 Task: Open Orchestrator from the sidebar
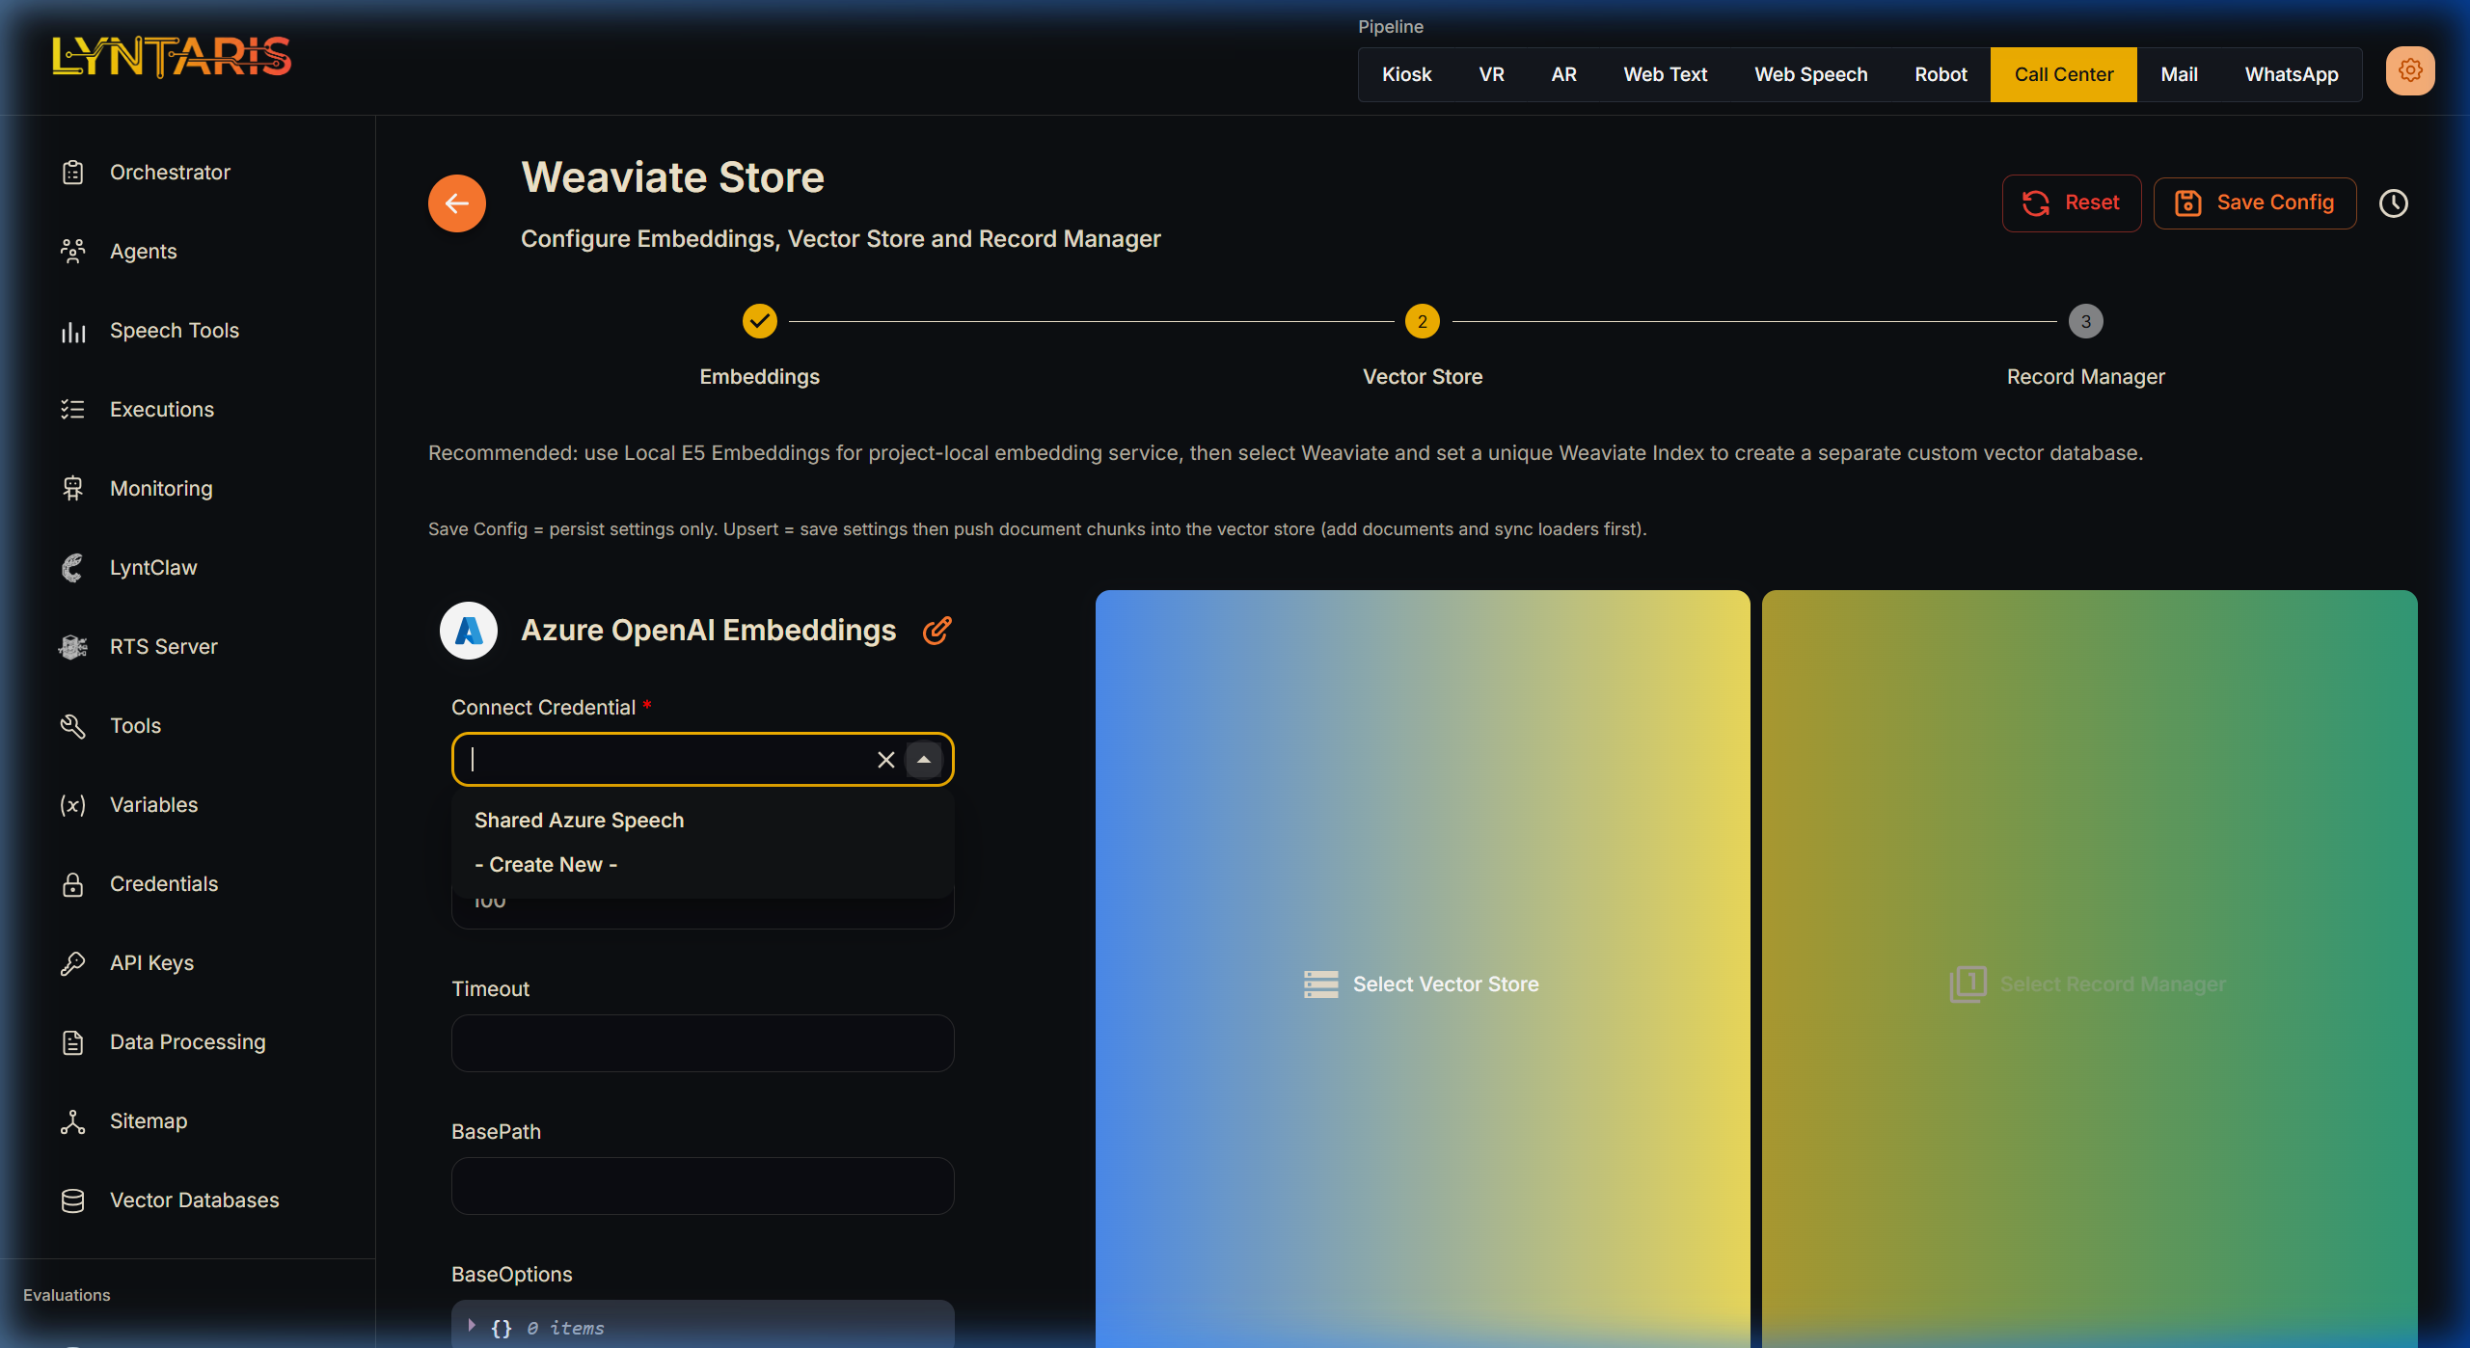coord(170,173)
